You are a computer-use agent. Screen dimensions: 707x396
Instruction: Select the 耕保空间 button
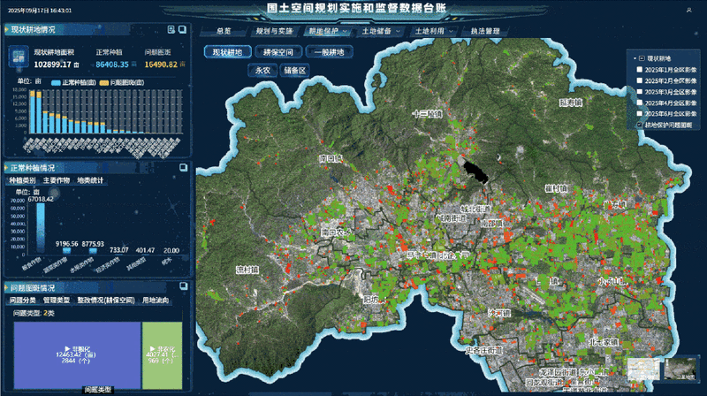tap(282, 52)
